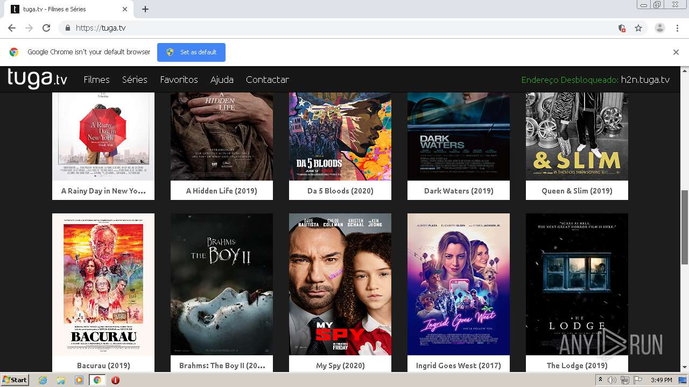Open the volume speaker tray icon
This screenshot has width=689, height=387.
pyautogui.click(x=612, y=380)
